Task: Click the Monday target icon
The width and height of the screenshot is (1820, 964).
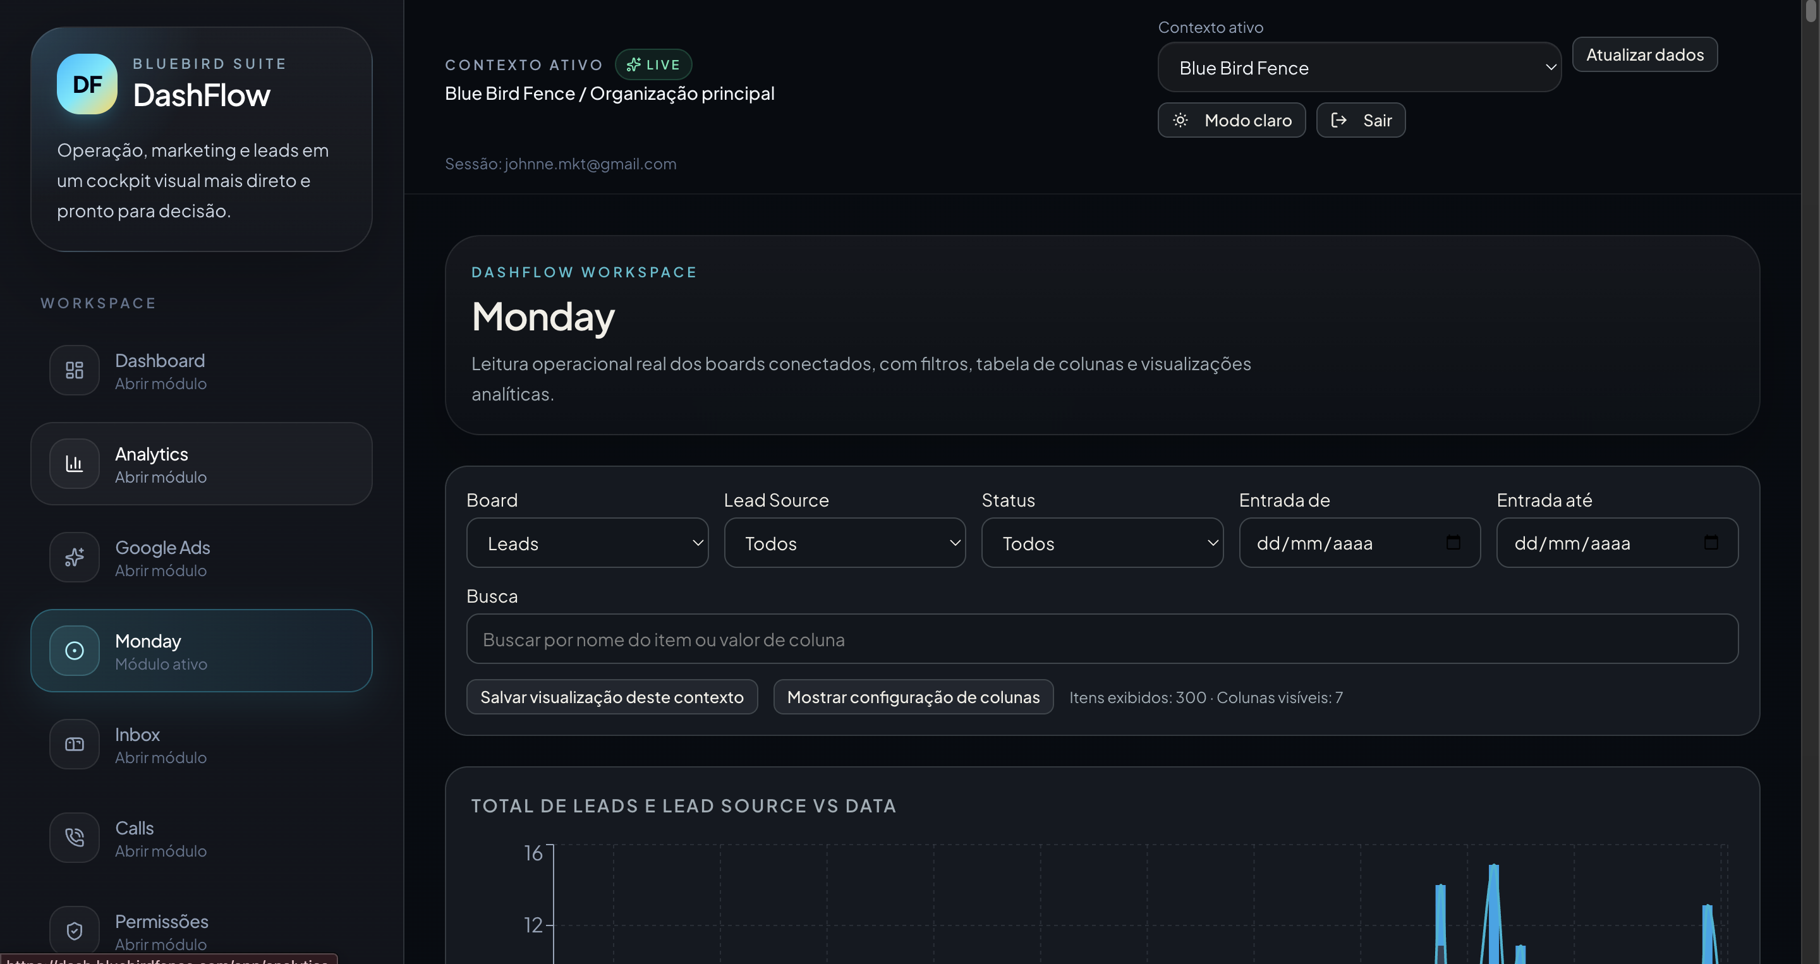Action: pos(74,651)
